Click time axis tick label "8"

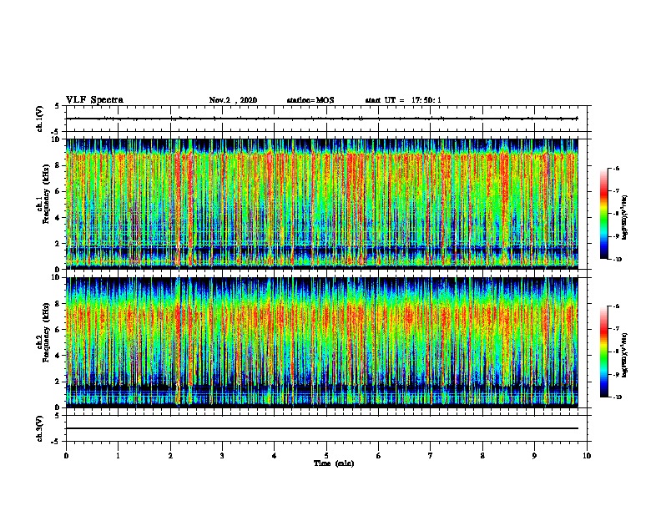click(x=482, y=456)
